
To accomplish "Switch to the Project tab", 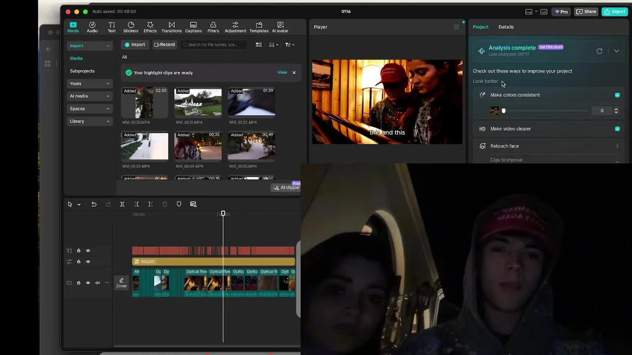I will 480,27.
